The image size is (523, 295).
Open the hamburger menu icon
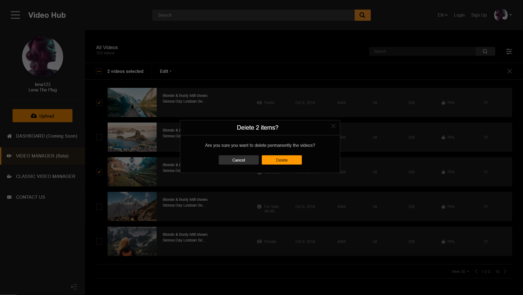pyautogui.click(x=15, y=15)
